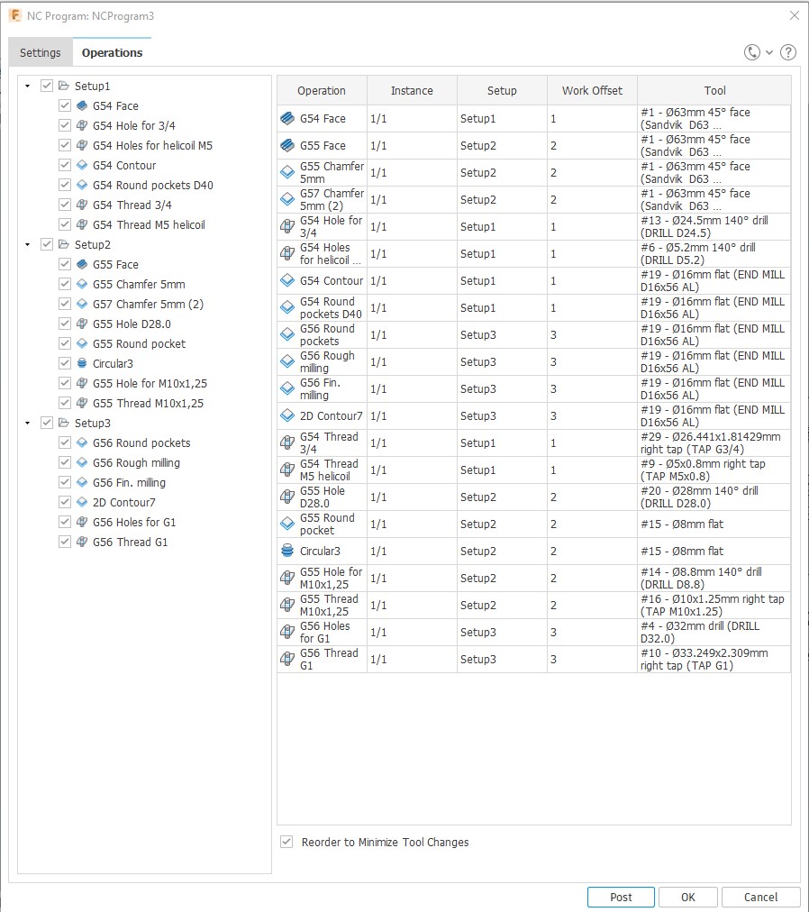Click the drill icon beside G54 Hole for 3/4
This screenshot has height=912, width=809.
coord(82,125)
